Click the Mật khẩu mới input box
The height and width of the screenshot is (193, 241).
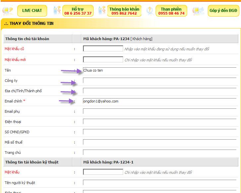(103, 60)
